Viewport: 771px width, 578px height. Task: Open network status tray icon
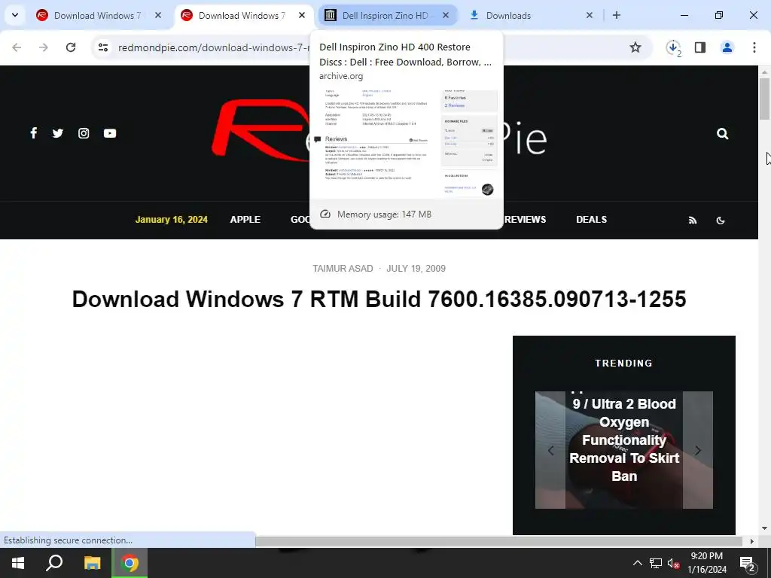click(x=656, y=563)
